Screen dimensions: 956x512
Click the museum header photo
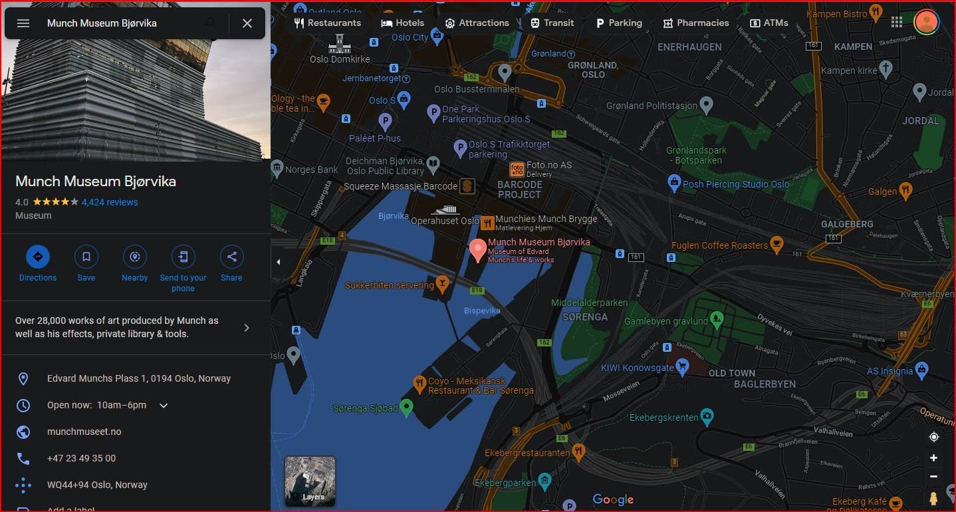tap(136, 100)
